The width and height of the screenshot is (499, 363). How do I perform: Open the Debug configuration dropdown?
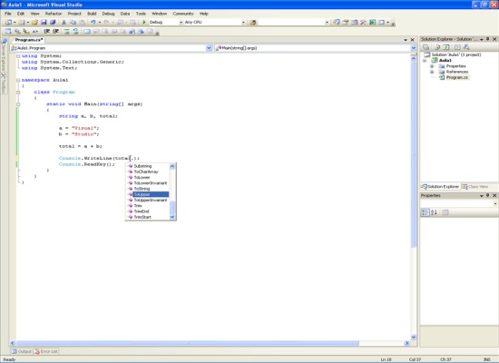pyautogui.click(x=181, y=23)
